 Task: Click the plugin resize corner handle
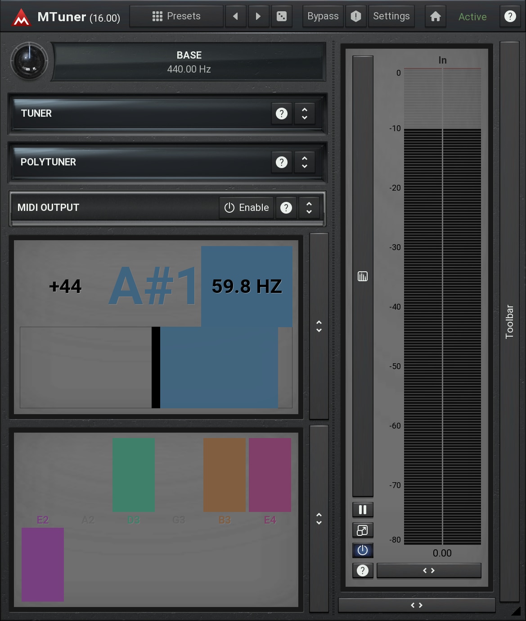(x=516, y=611)
